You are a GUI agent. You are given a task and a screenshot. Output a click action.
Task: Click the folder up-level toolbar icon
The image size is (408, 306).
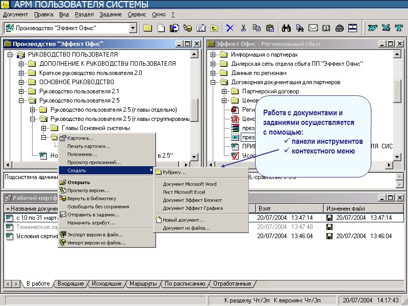coord(214,28)
